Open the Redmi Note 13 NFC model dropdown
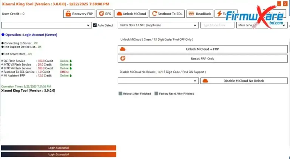The height and width of the screenshot is (159, 290). [x=158, y=25]
